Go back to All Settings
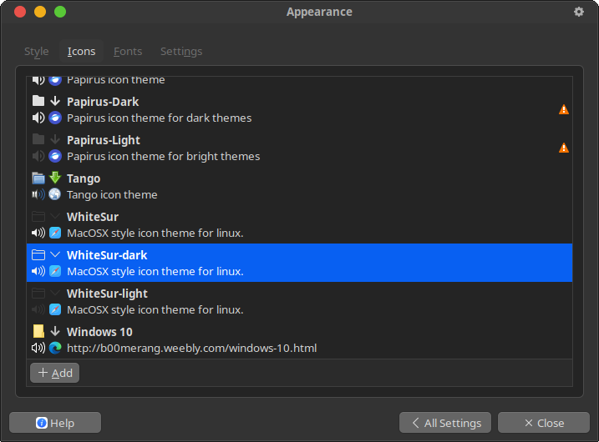 444,423
